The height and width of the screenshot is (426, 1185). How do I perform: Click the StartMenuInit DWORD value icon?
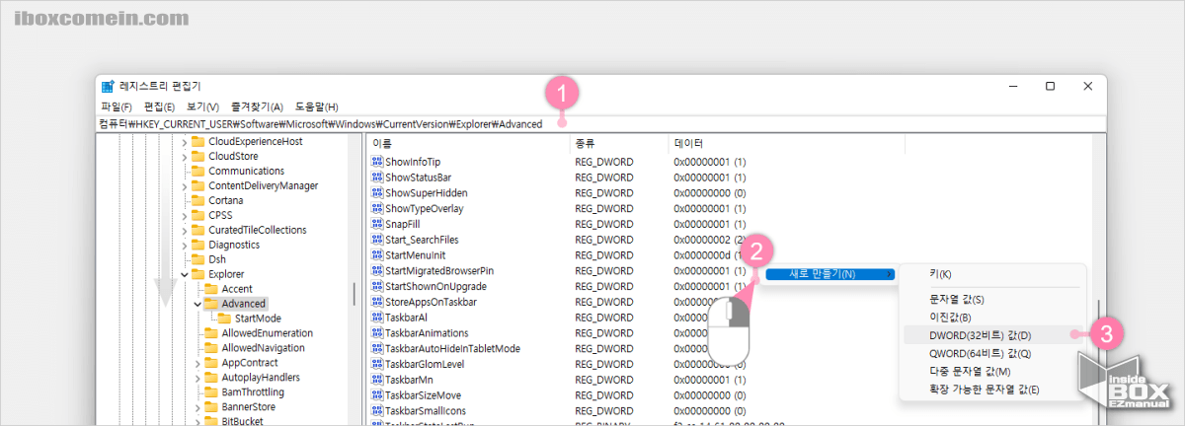tap(376, 255)
